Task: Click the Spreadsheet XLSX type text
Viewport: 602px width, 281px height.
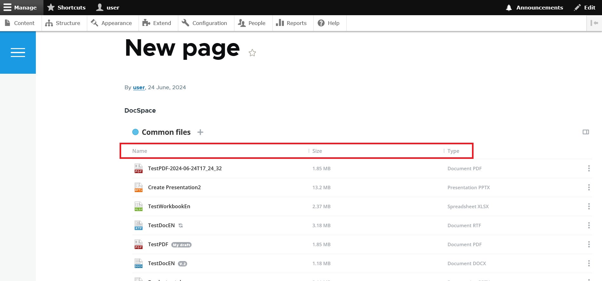Action: (468, 206)
